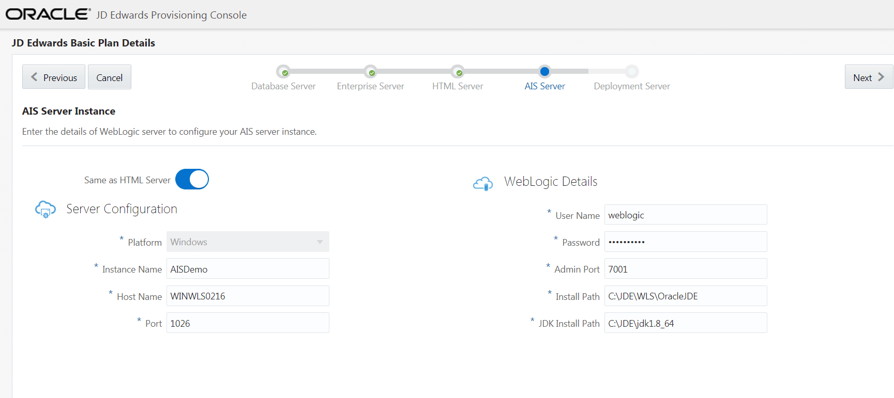
Task: Click the Admin Port field label
Action: [x=577, y=269]
